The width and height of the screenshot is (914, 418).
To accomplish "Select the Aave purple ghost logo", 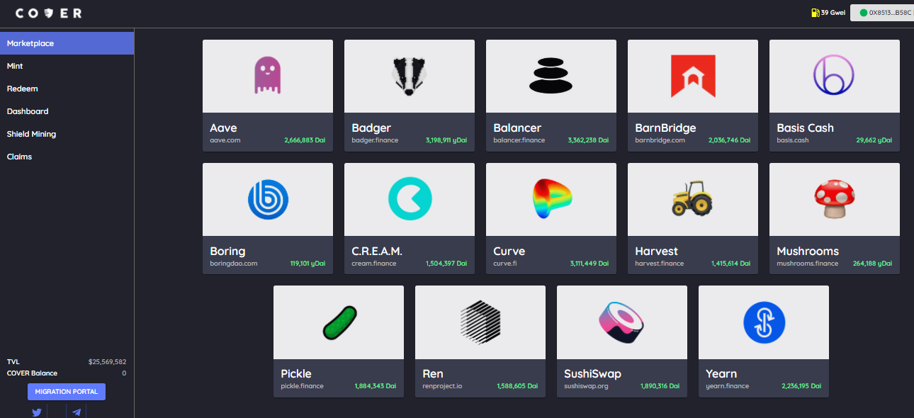I will click(x=268, y=75).
